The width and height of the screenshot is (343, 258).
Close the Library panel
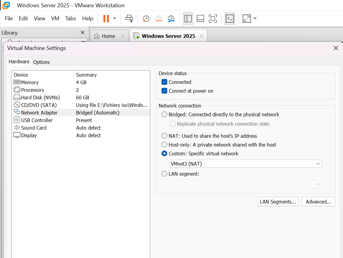point(82,32)
